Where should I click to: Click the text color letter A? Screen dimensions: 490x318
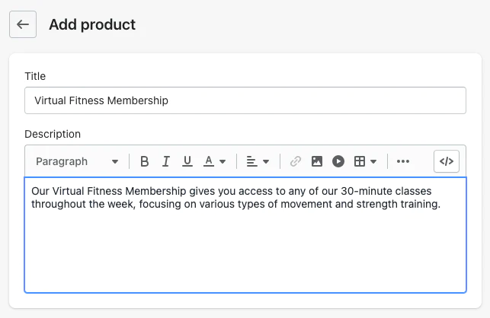tap(209, 161)
